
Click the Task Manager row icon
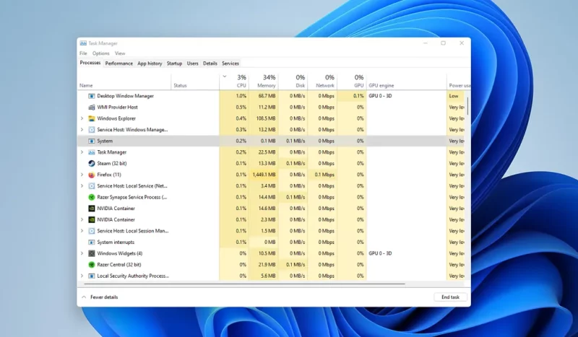tap(92, 152)
